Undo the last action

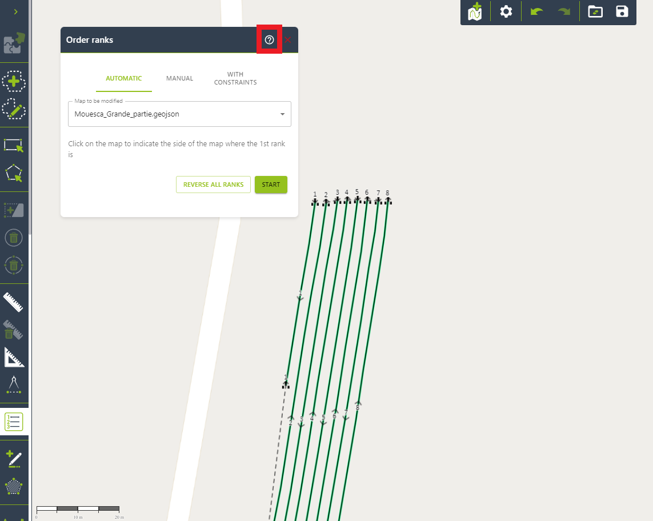click(536, 12)
